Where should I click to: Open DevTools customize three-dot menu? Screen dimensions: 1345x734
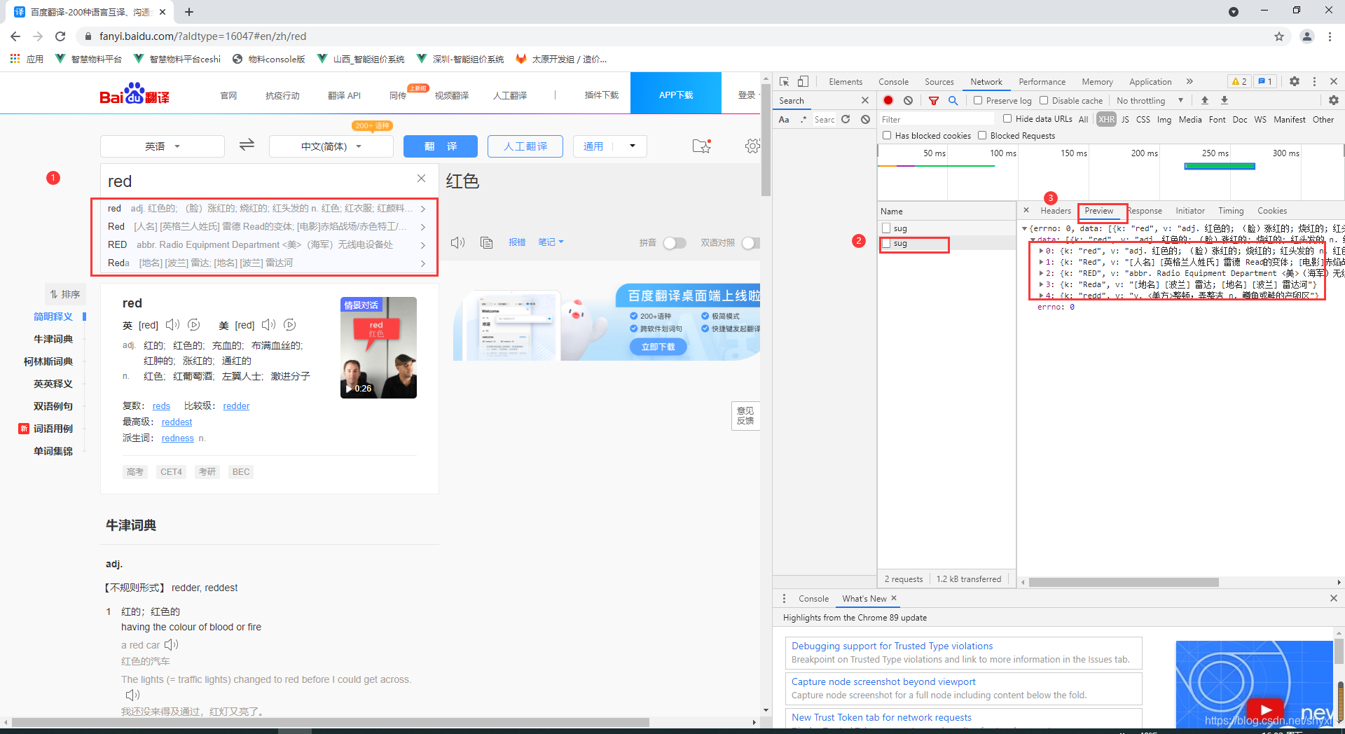pyautogui.click(x=1314, y=81)
